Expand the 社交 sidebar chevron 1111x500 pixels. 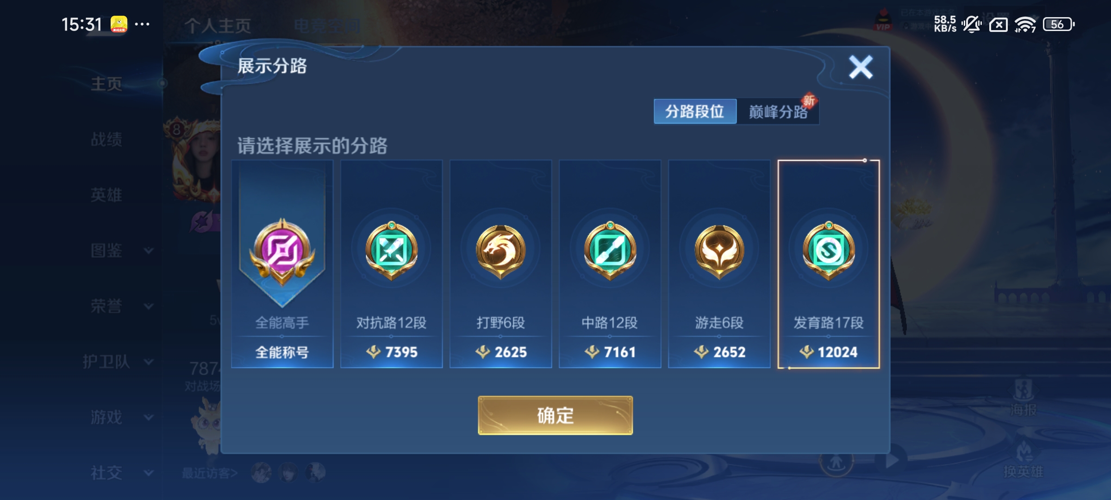(x=149, y=473)
